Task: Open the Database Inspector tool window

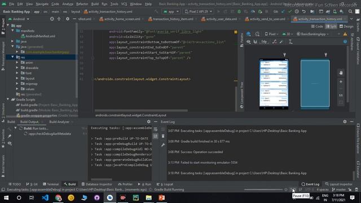Action: (97, 184)
